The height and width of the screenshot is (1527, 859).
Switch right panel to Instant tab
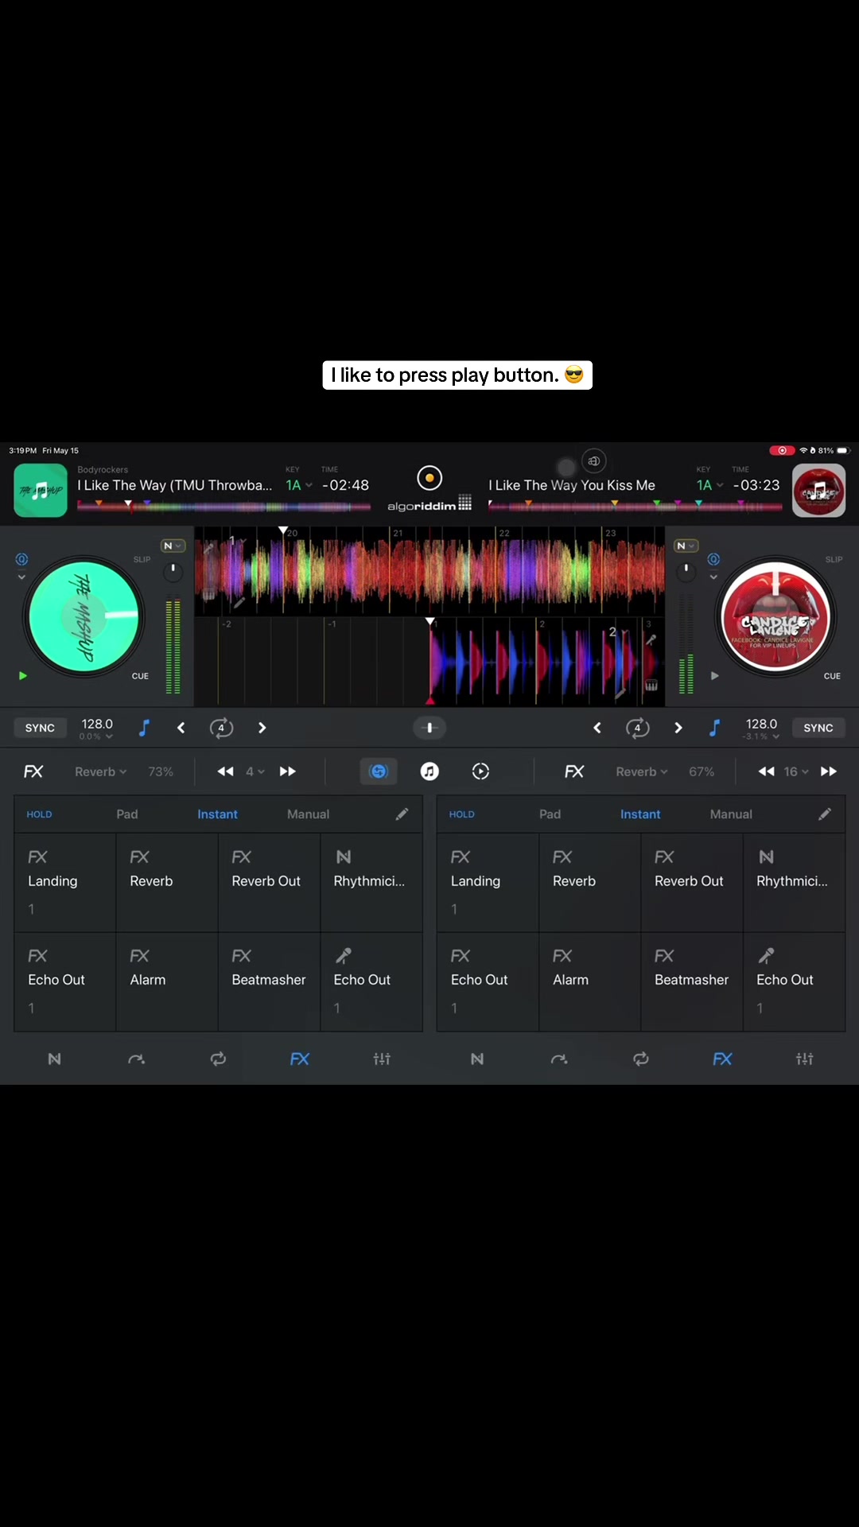tap(640, 814)
